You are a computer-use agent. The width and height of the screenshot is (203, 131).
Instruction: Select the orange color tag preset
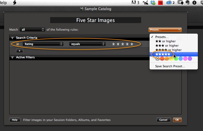(x=167, y=59)
